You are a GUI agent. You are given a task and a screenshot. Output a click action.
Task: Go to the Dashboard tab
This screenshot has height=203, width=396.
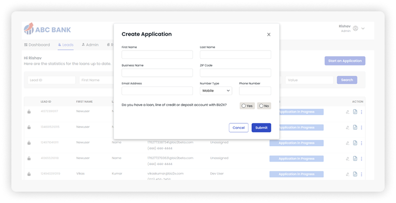pos(37,45)
